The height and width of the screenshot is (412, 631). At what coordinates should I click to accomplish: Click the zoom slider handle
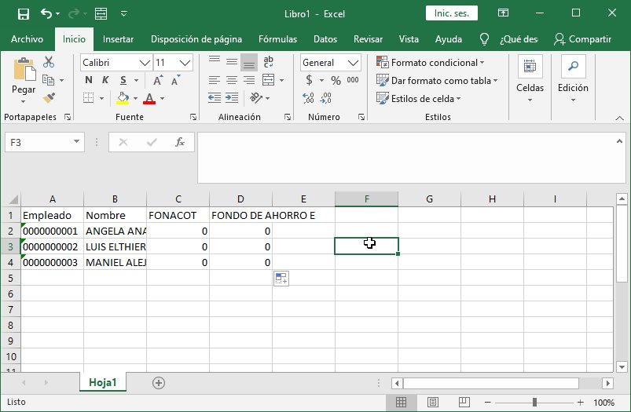click(534, 402)
